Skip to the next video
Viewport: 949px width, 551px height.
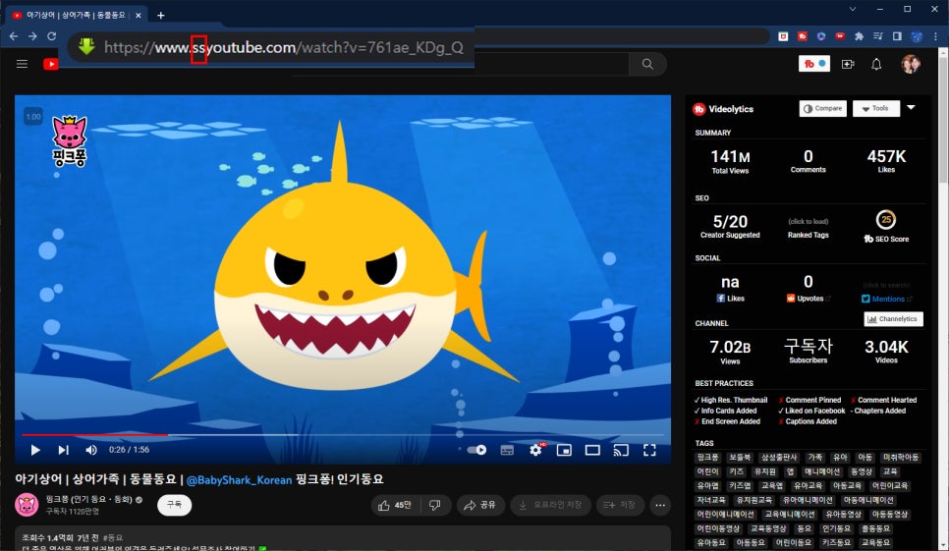click(63, 450)
